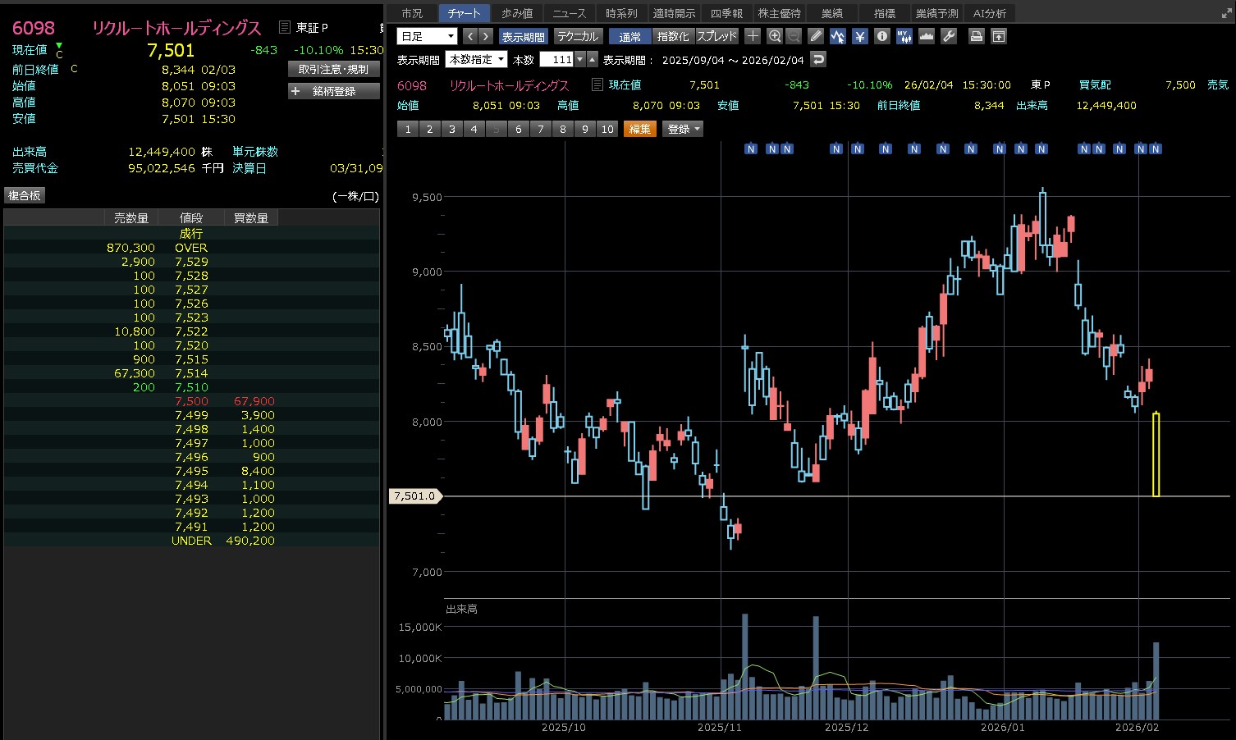This screenshot has width=1236, height=740.
Task: Click the crosshair plus icon
Action: pos(753,36)
